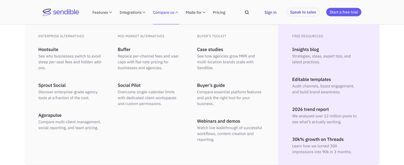Go to the Pricing page
Viewport: 404px width, 165px height.
point(219,12)
